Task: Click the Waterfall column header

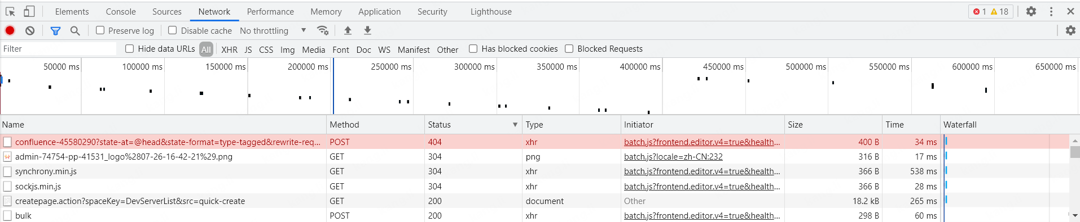Action: click(x=1010, y=125)
